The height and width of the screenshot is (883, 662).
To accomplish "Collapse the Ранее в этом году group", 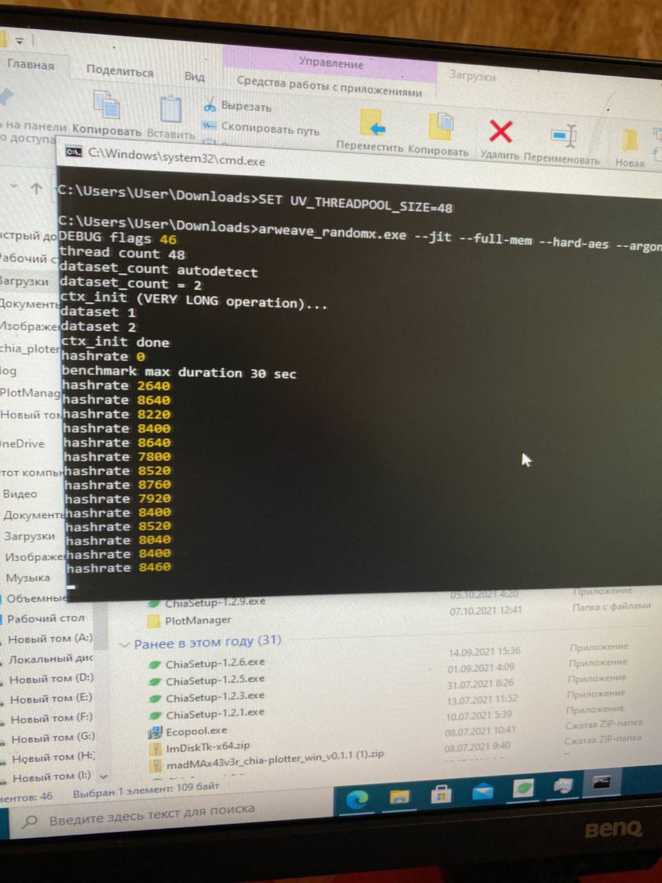I will tap(125, 644).
